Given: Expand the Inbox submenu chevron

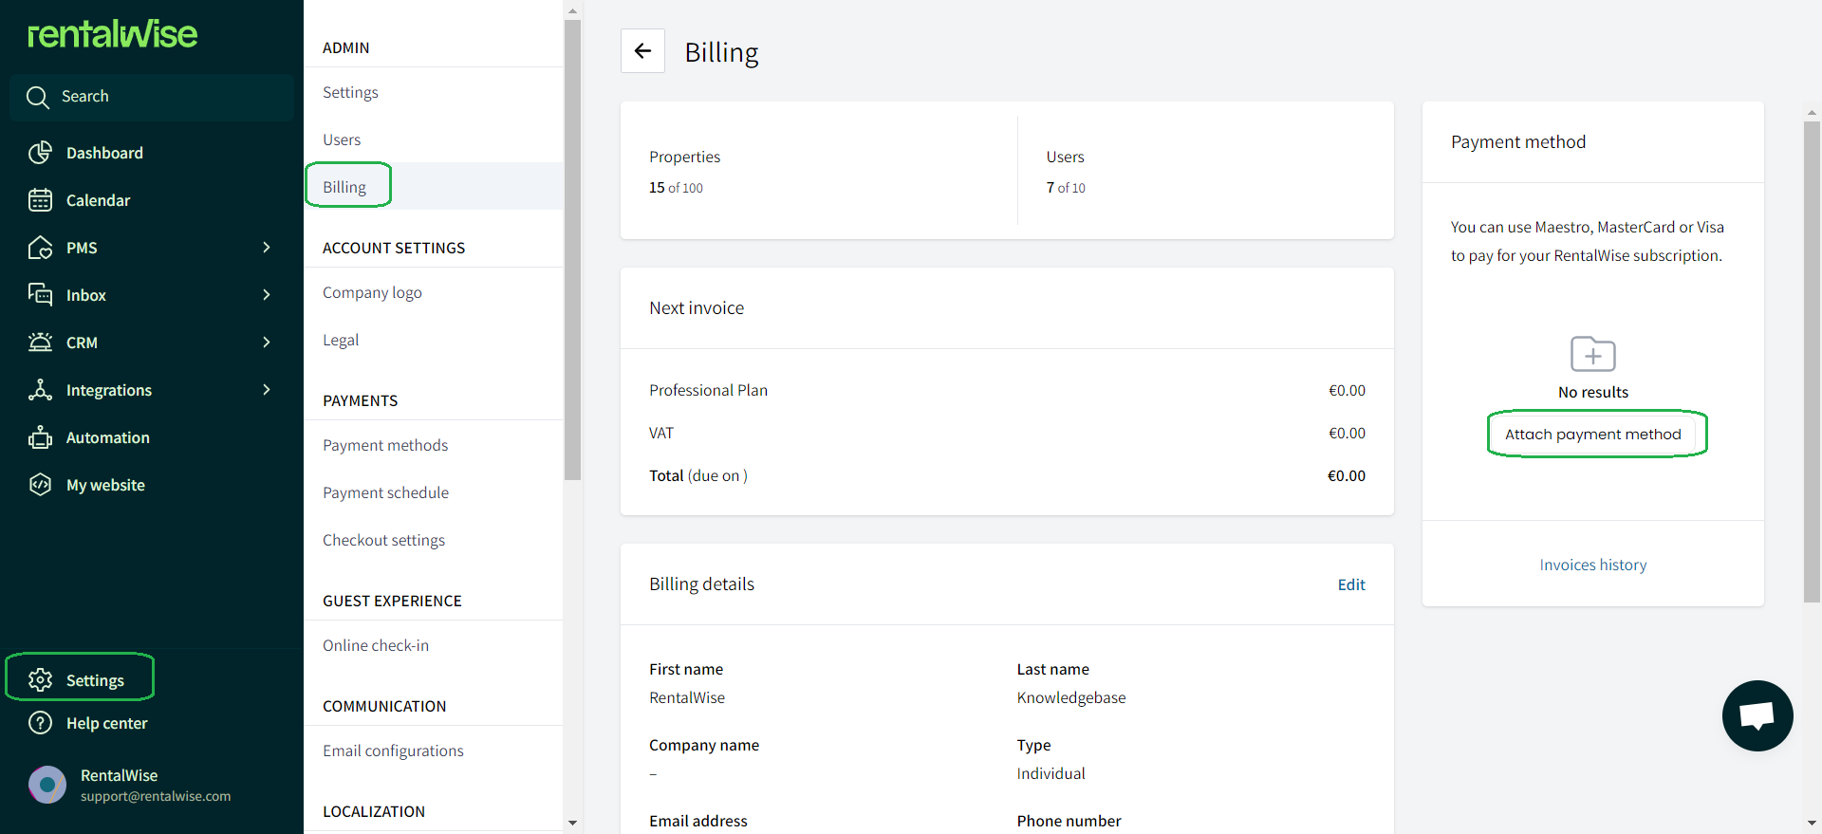Looking at the screenshot, I should (267, 295).
